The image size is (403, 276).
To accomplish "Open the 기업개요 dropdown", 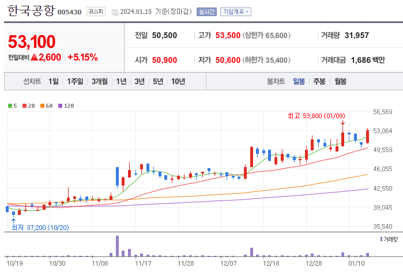I will pyautogui.click(x=236, y=12).
